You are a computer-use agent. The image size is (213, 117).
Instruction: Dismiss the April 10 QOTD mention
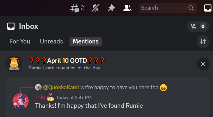pyautogui.click(x=203, y=64)
